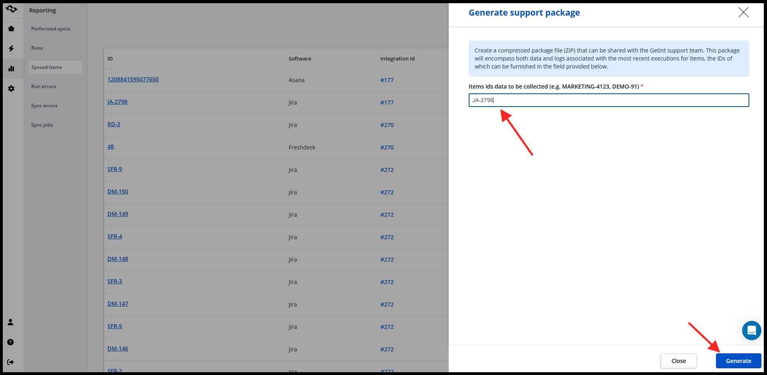Open Sync errors section
This screenshot has height=375, width=767.
click(x=44, y=106)
